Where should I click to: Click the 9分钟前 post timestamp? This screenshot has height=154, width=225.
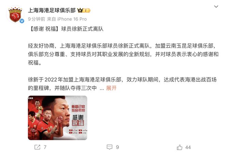pyautogui.click(x=36, y=19)
